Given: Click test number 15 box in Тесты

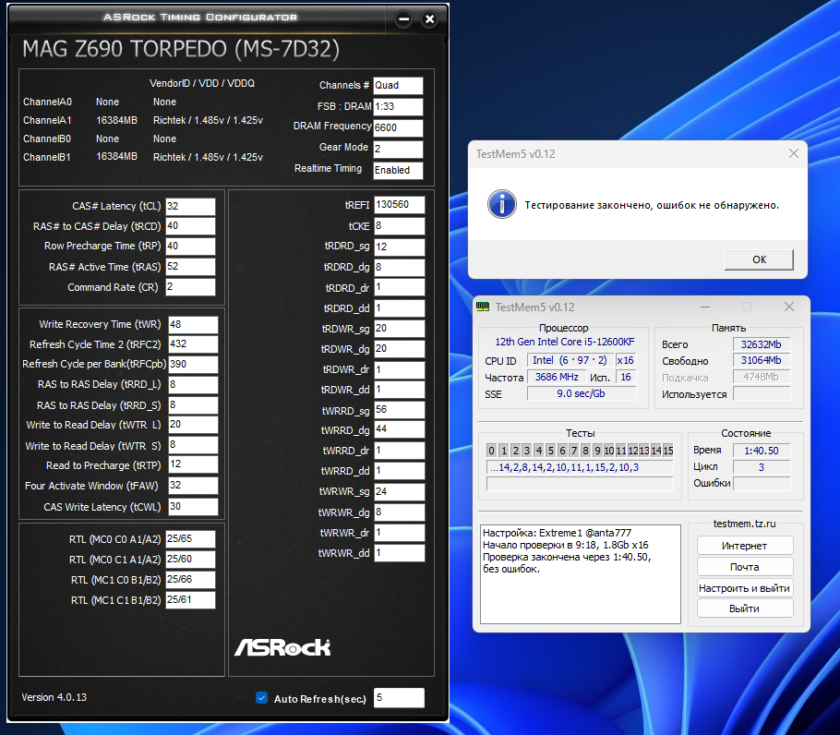Looking at the screenshot, I should pyautogui.click(x=668, y=451).
